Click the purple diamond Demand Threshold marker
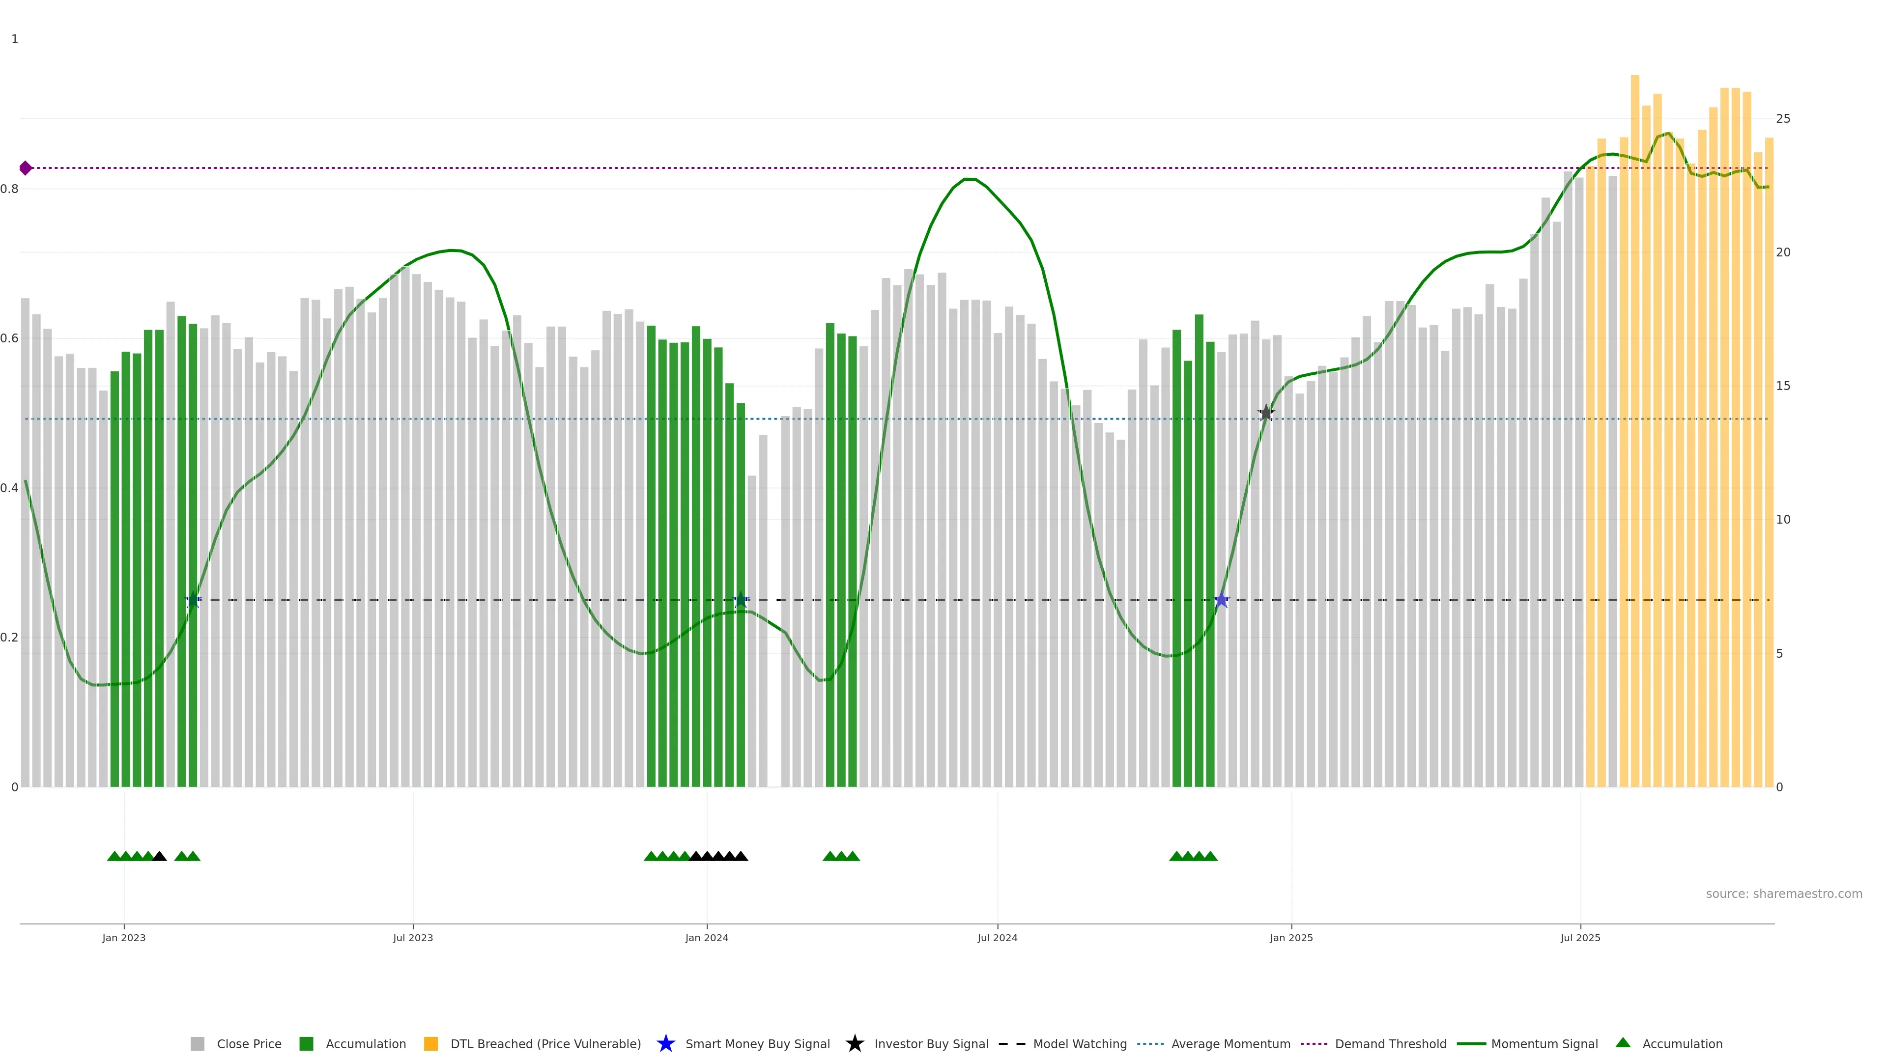 point(26,168)
